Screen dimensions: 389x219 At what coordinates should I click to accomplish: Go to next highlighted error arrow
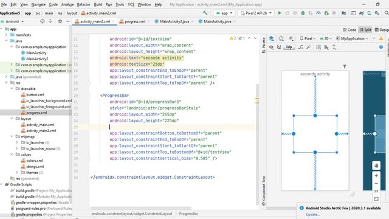pyautogui.click(x=255, y=38)
